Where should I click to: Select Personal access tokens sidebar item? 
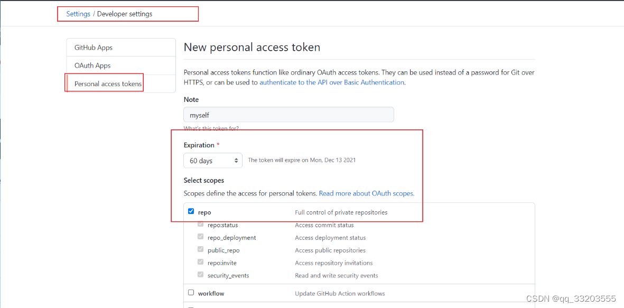pos(108,83)
